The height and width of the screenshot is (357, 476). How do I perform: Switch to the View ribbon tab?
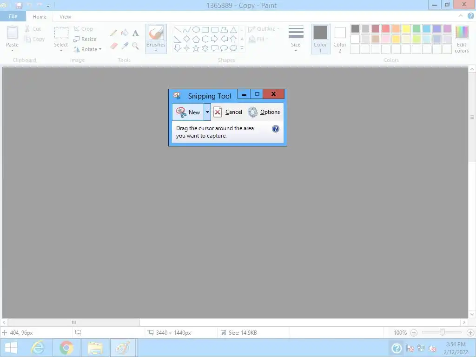(x=65, y=17)
